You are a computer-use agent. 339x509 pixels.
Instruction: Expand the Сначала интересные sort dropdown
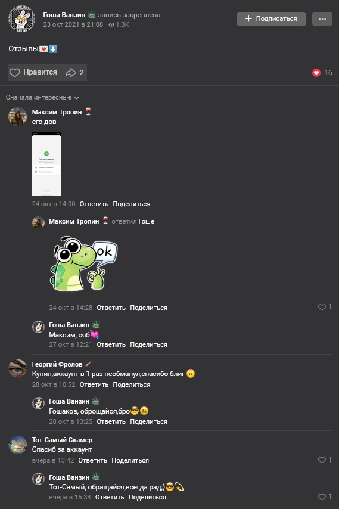click(x=42, y=97)
